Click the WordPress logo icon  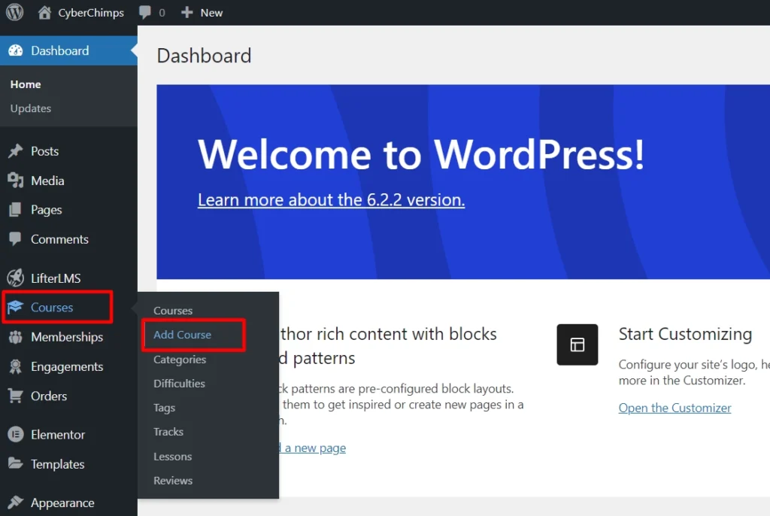pyautogui.click(x=15, y=13)
